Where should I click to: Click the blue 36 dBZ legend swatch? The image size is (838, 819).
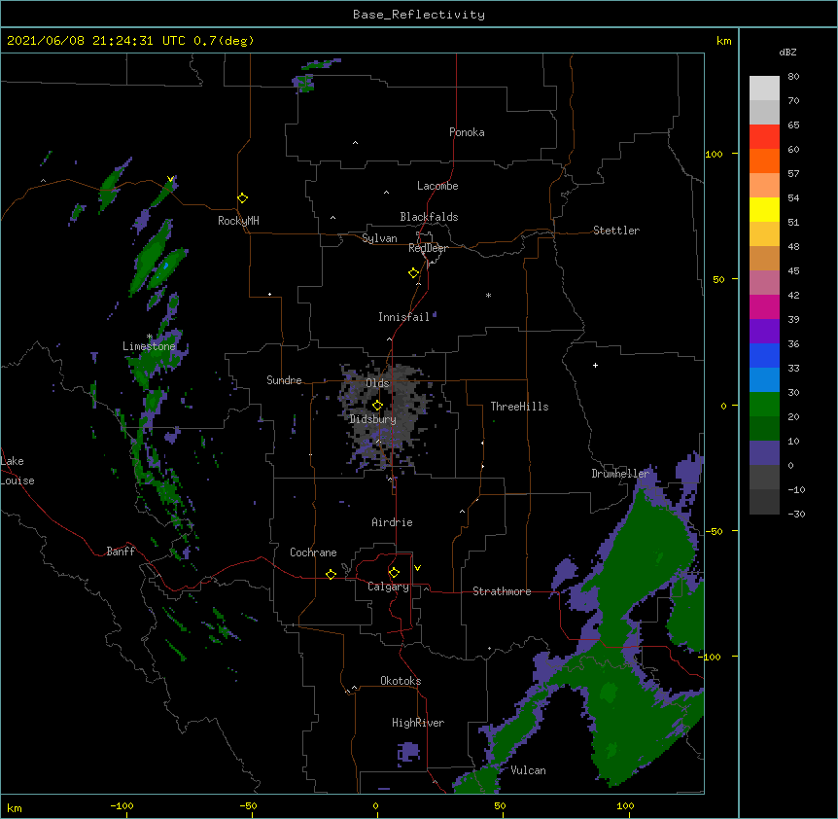click(x=764, y=355)
